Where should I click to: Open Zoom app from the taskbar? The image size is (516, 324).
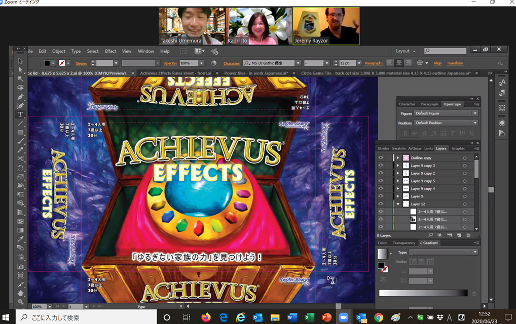point(343,317)
